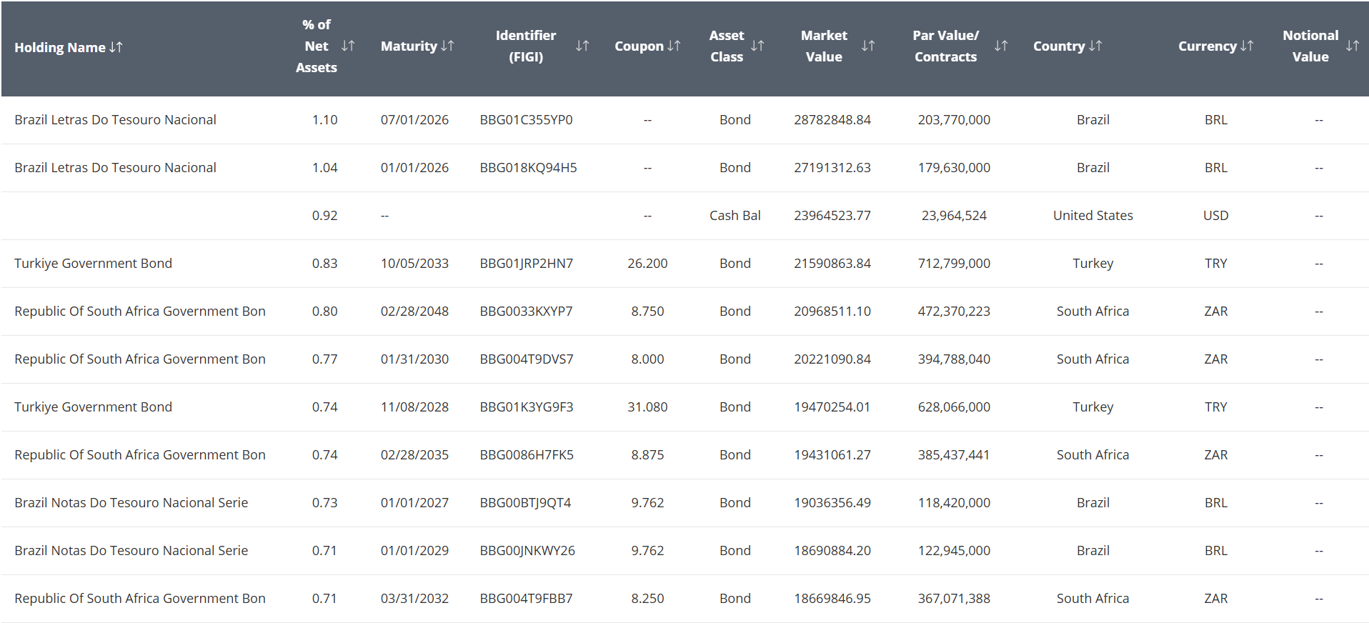Sort by Maturity using its arrows icon
Image resolution: width=1369 pixels, height=623 pixels.
447,46
